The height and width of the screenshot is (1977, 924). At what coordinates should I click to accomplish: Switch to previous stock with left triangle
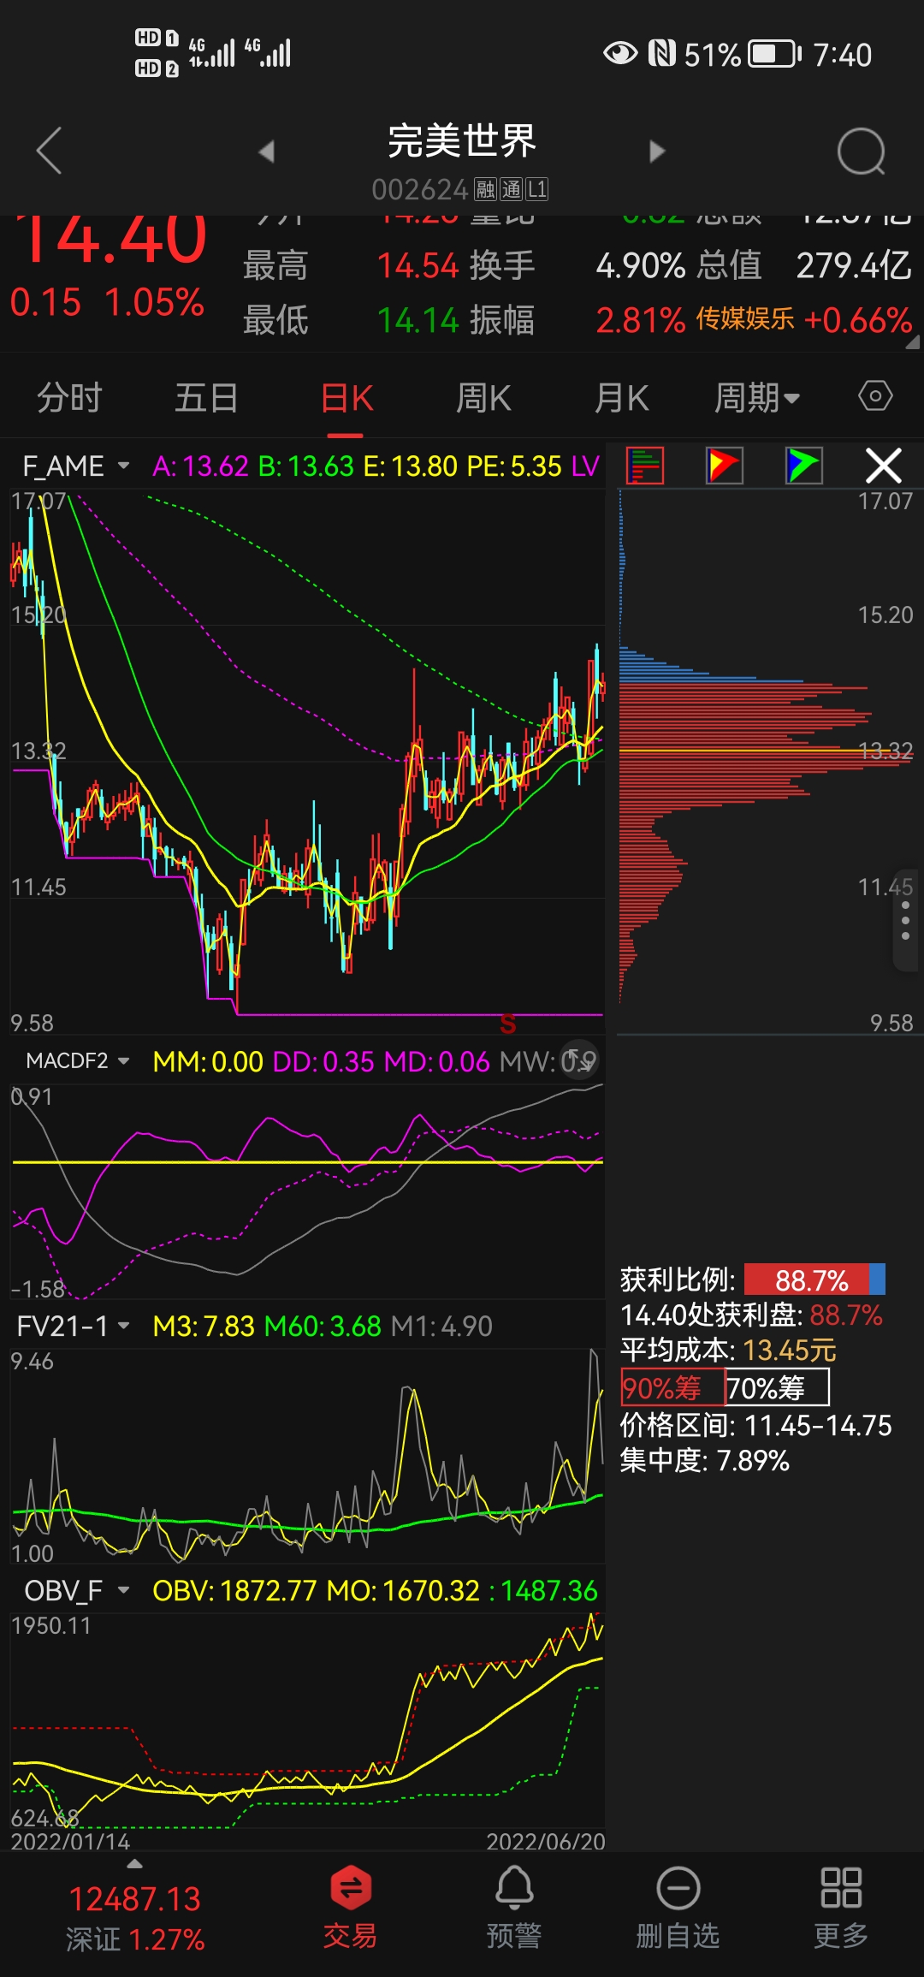pos(267,151)
